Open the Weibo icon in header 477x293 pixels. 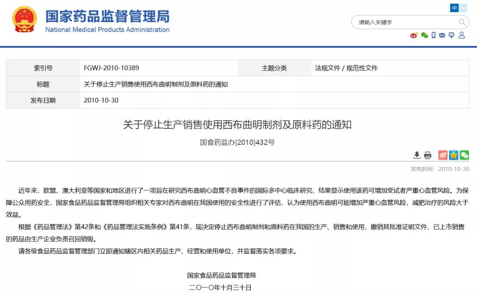pyautogui.click(x=414, y=35)
